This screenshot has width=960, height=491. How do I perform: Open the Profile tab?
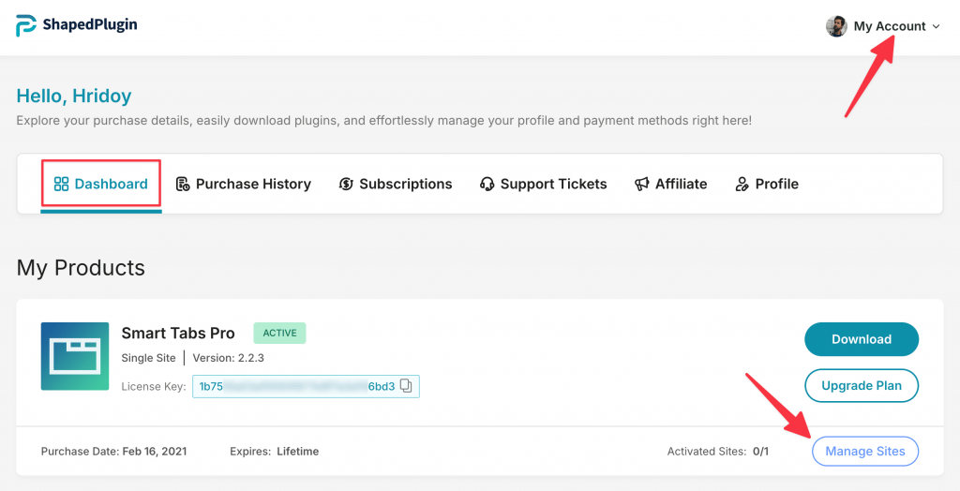pos(767,184)
